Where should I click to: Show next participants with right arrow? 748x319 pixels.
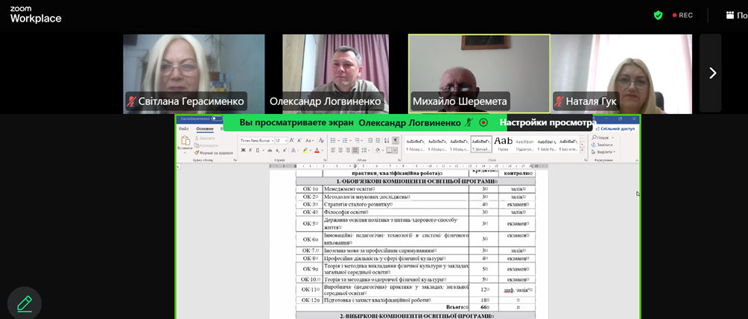(x=711, y=72)
